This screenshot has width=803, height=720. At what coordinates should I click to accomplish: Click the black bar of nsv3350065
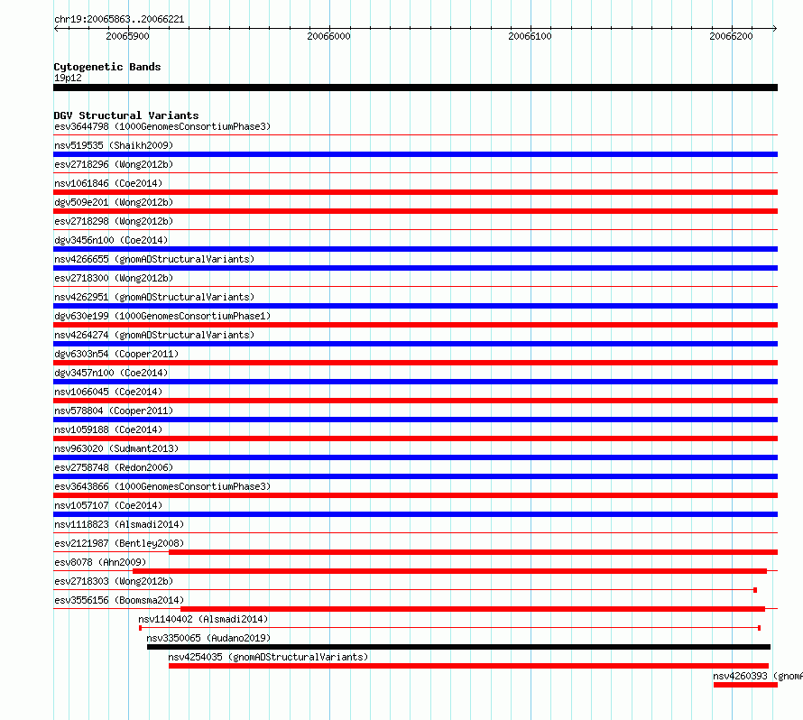(459, 647)
